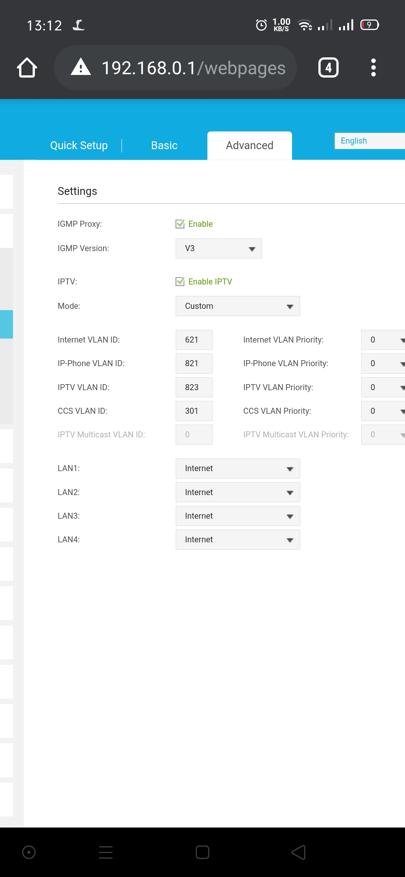Tap the browser URL address bar

coord(193,68)
